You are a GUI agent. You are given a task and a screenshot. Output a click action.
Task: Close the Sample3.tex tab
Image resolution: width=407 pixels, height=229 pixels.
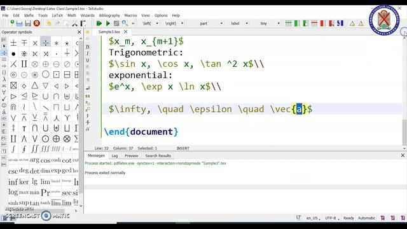tap(126, 32)
